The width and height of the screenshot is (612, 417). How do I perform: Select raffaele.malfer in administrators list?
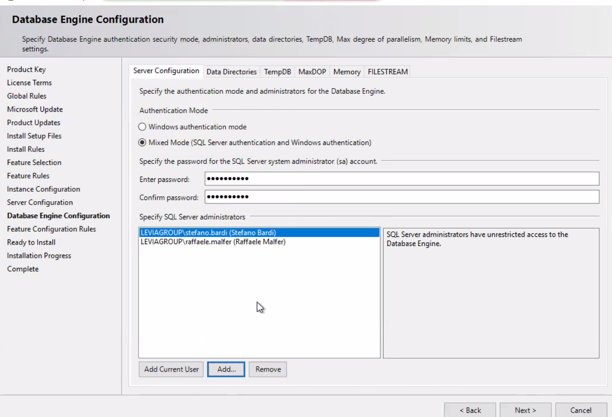click(x=213, y=242)
